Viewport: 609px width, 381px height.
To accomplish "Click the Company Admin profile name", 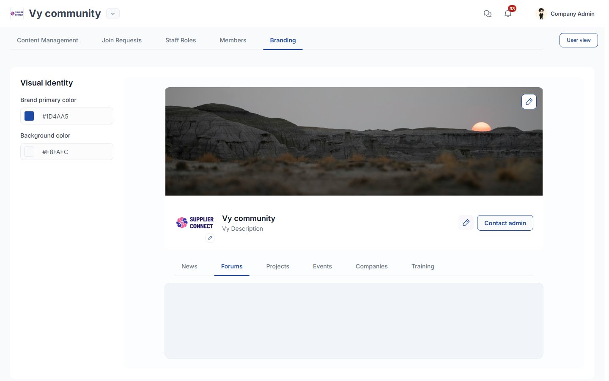I will point(573,14).
